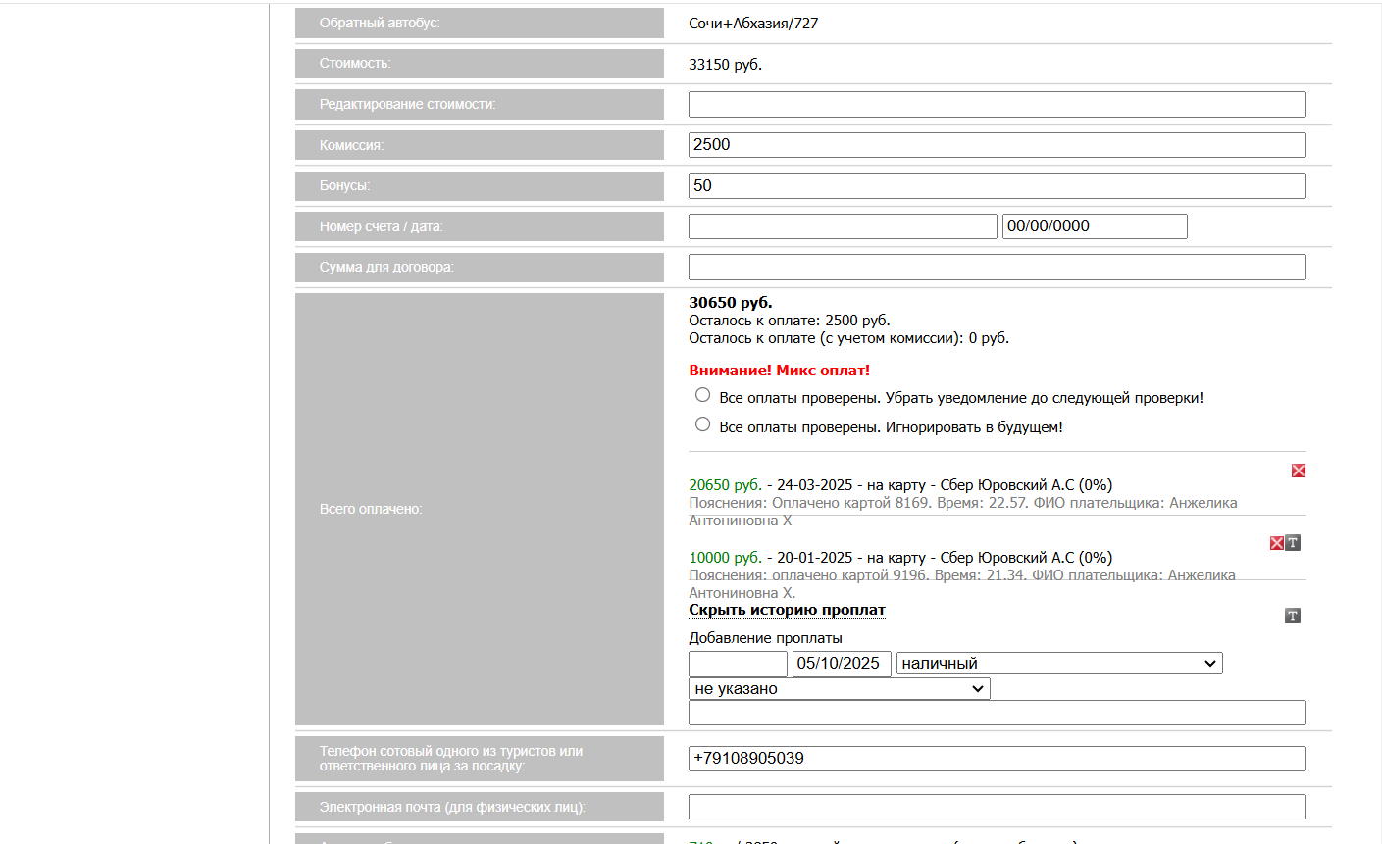Open the 'наличный' payment type dropdown
Image resolution: width=1382 pixels, height=844 pixels.
[x=1059, y=664]
